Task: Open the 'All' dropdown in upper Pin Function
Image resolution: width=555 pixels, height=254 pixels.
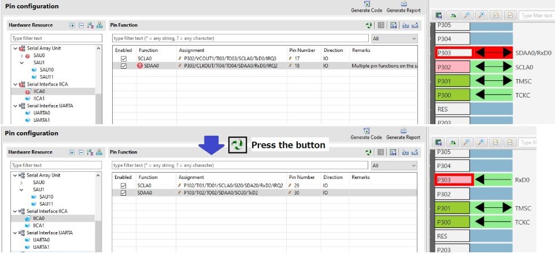Action: click(394, 39)
